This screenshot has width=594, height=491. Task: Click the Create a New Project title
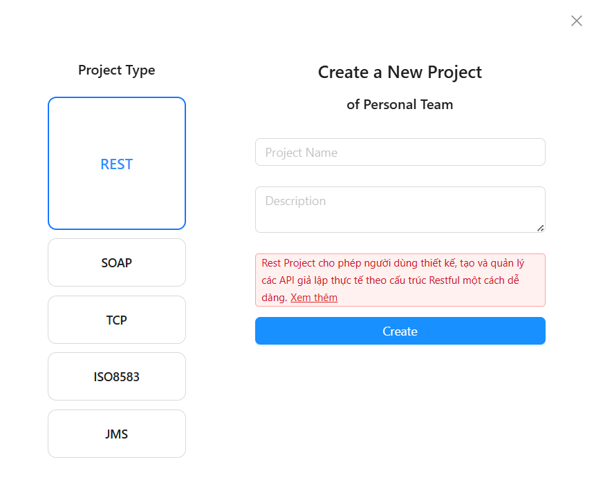pos(400,72)
